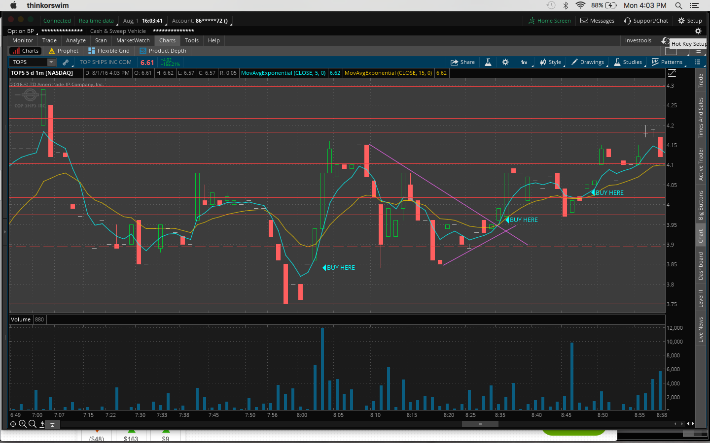Switch to the MarketWatch main tab
Screen dimensions: 710x443
click(x=133, y=40)
